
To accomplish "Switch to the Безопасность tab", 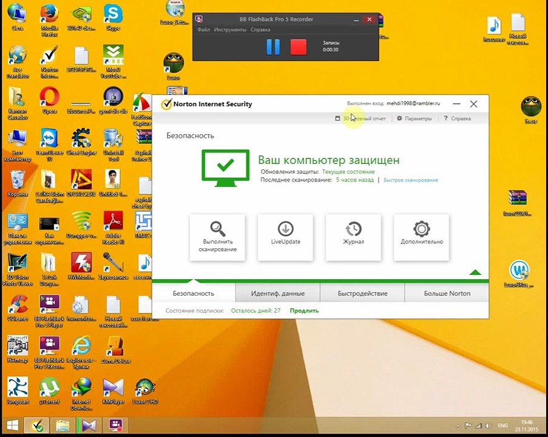I will [193, 293].
